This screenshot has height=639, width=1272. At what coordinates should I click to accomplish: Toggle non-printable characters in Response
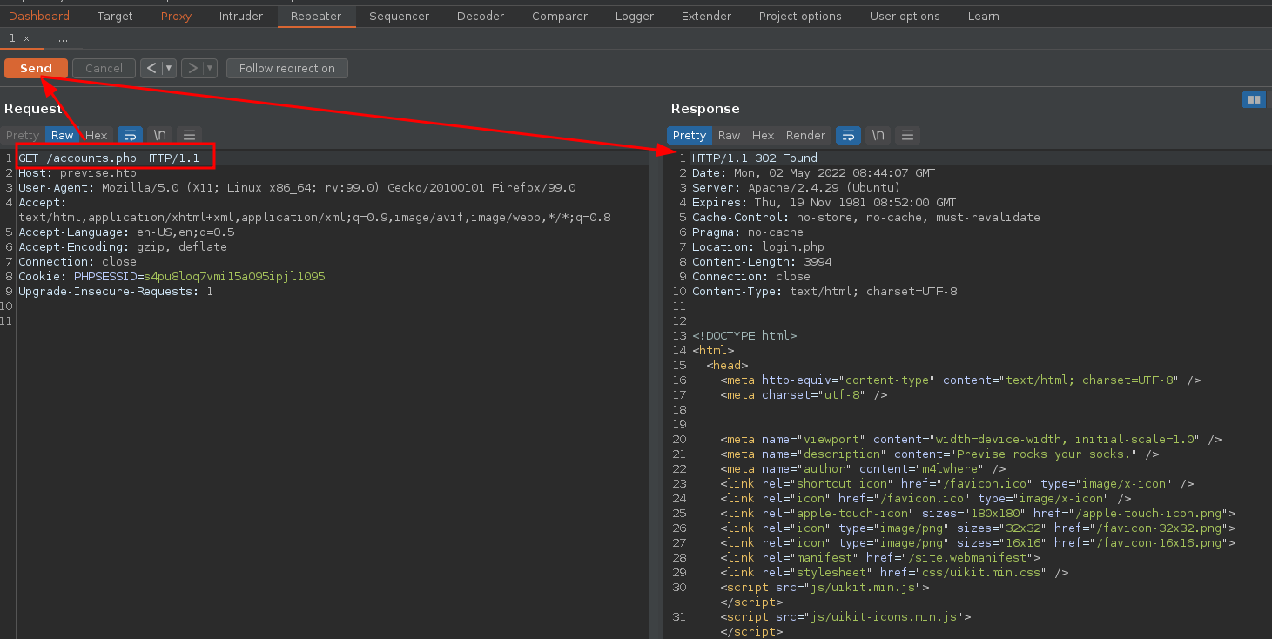click(878, 135)
